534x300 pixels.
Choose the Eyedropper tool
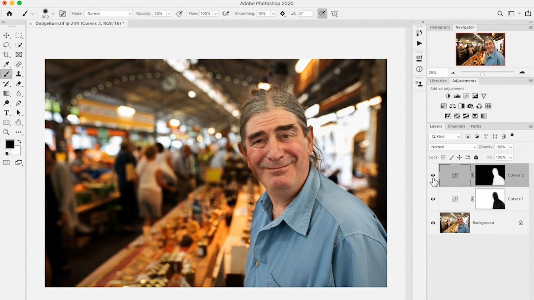(x=6, y=64)
